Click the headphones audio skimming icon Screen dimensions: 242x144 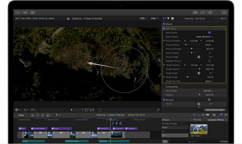click(203, 115)
